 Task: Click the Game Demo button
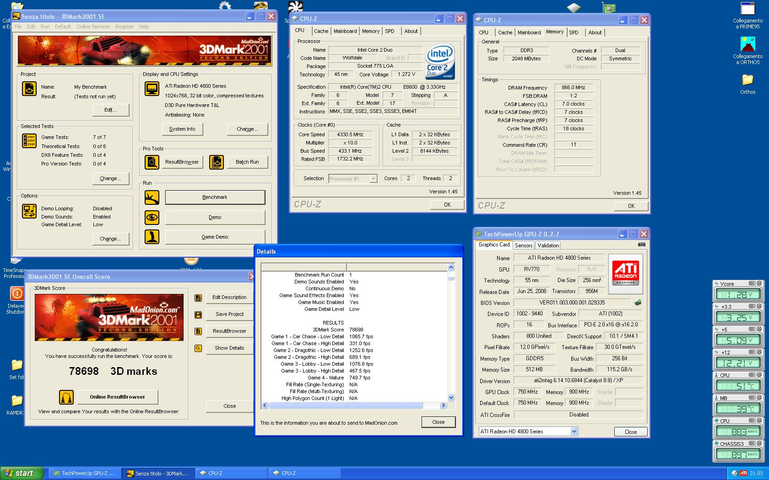(215, 237)
